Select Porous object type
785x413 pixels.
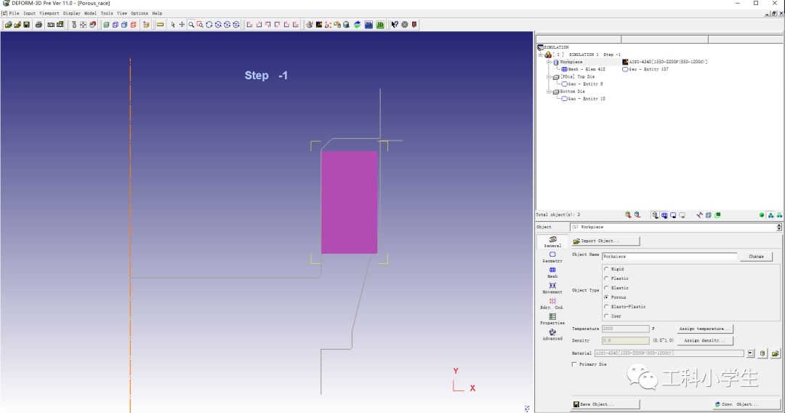[x=606, y=297]
